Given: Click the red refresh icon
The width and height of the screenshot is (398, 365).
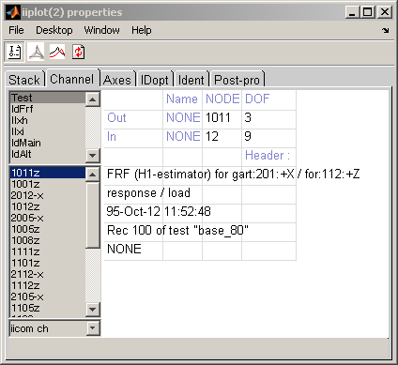Looking at the screenshot, I should click(x=78, y=52).
